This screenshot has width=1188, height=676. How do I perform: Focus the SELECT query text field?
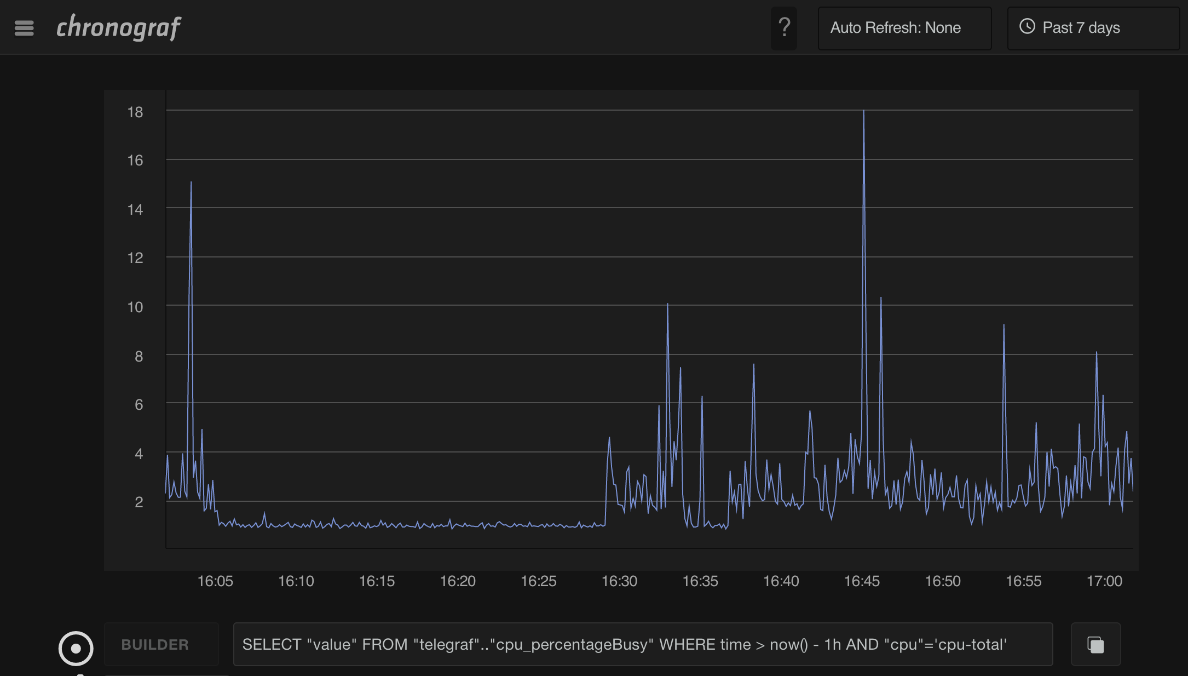click(643, 644)
